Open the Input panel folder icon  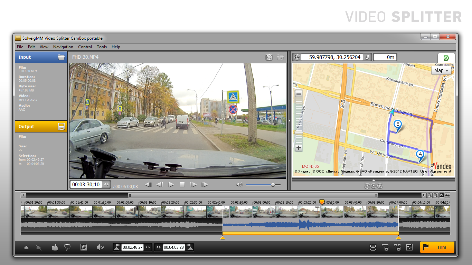[x=62, y=57]
